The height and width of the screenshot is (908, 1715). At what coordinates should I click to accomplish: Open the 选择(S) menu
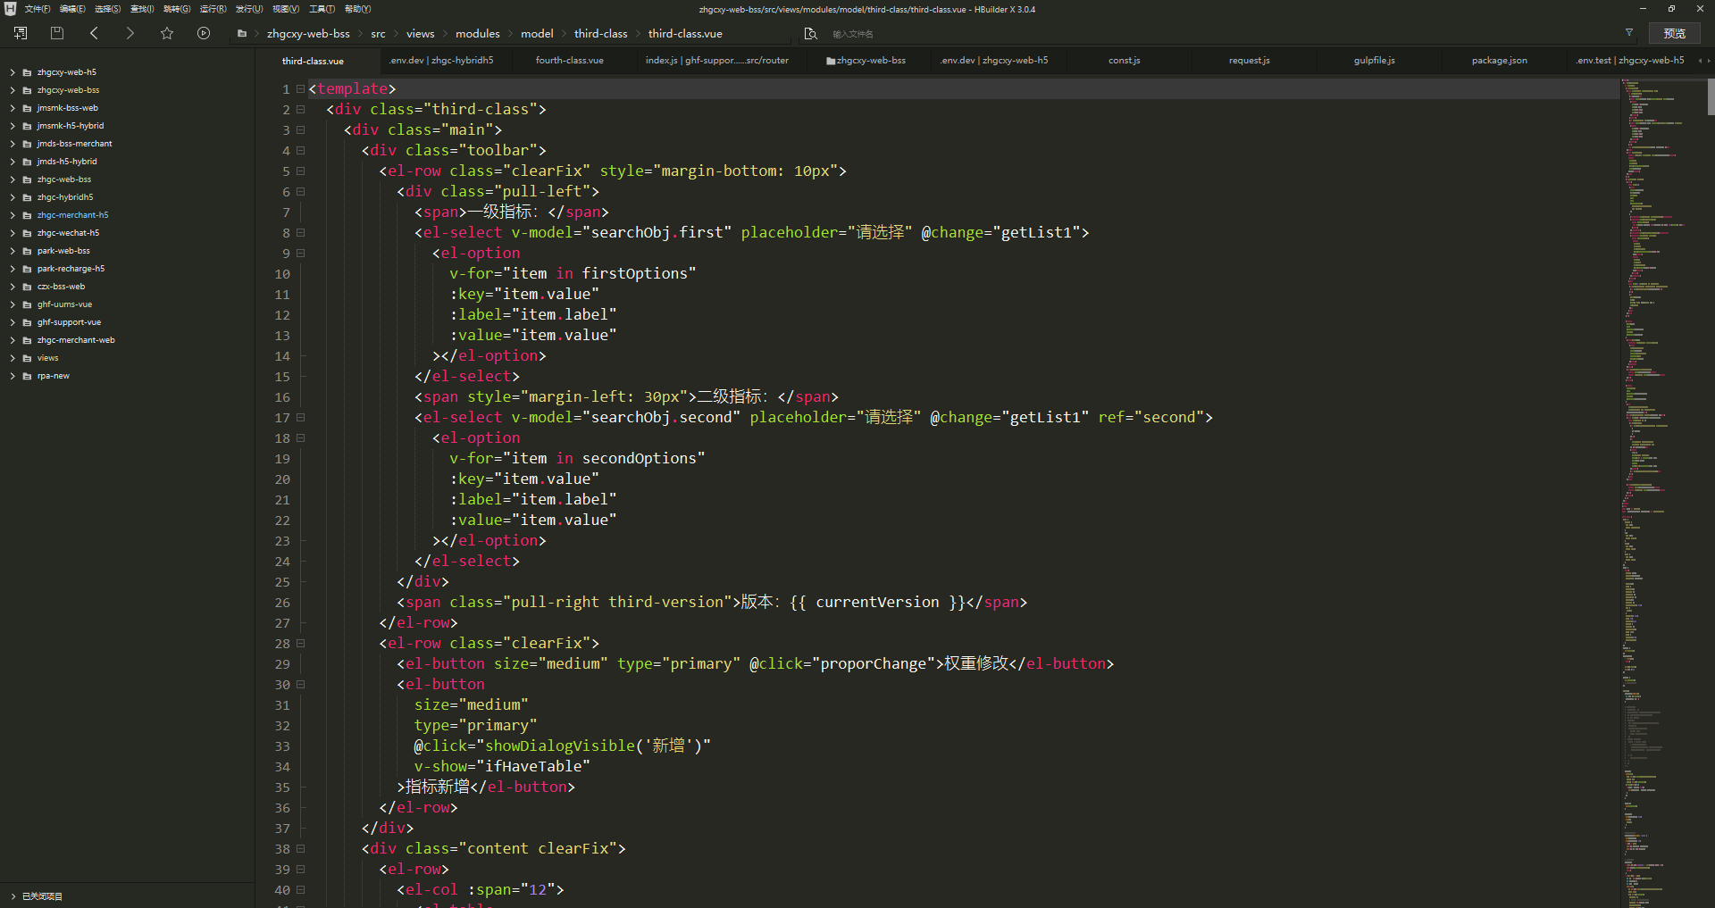pos(107,9)
